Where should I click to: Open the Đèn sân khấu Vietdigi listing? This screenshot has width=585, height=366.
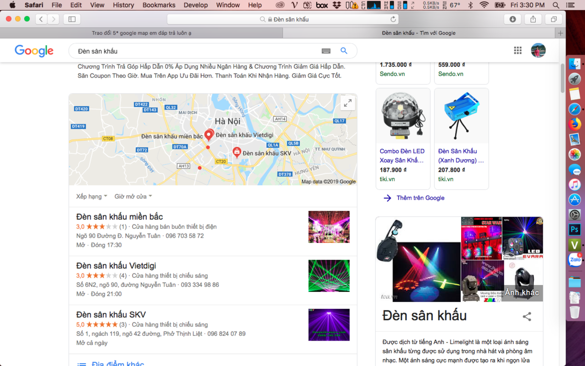coord(116,265)
